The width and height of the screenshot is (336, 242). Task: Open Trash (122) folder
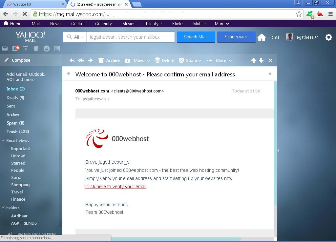click(18, 131)
